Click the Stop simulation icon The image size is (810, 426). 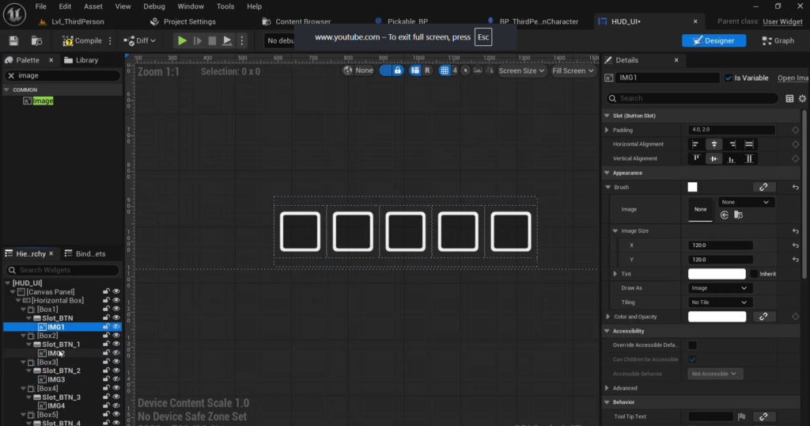pyautogui.click(x=212, y=40)
